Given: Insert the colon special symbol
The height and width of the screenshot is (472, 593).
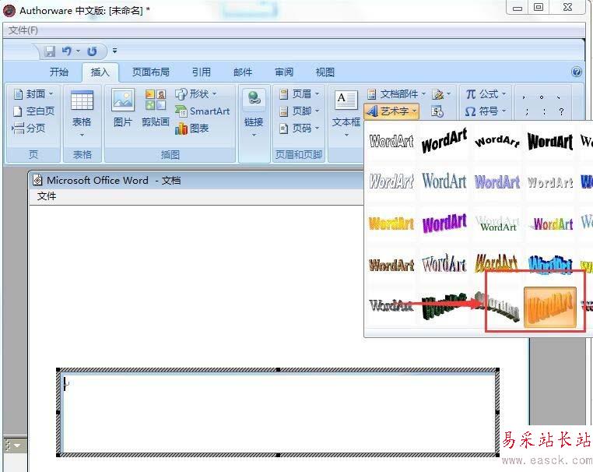Looking at the screenshot, I should click(544, 111).
